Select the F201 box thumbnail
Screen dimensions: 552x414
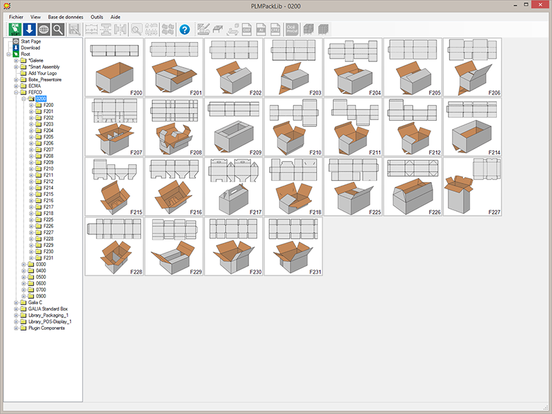point(173,67)
